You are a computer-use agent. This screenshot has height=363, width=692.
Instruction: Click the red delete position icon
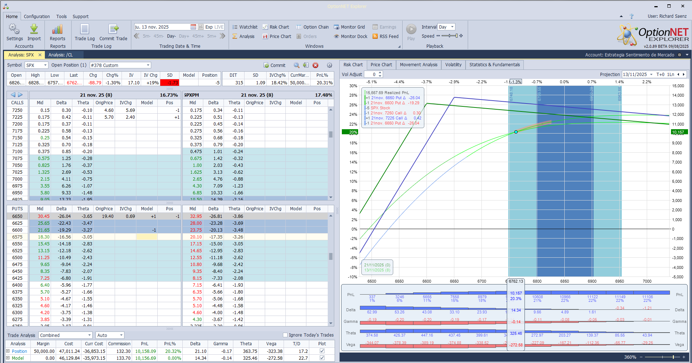click(315, 65)
